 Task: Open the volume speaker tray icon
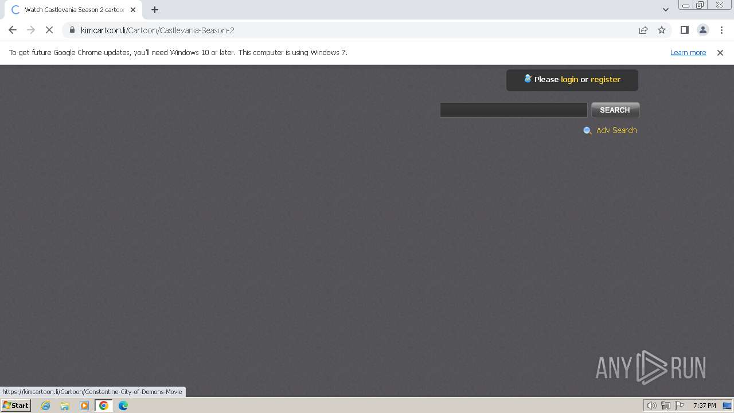tap(651, 406)
